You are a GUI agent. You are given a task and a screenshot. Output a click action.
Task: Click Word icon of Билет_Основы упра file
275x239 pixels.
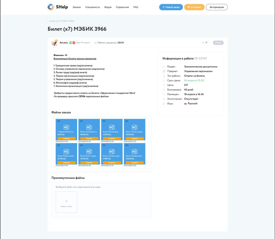112,151
